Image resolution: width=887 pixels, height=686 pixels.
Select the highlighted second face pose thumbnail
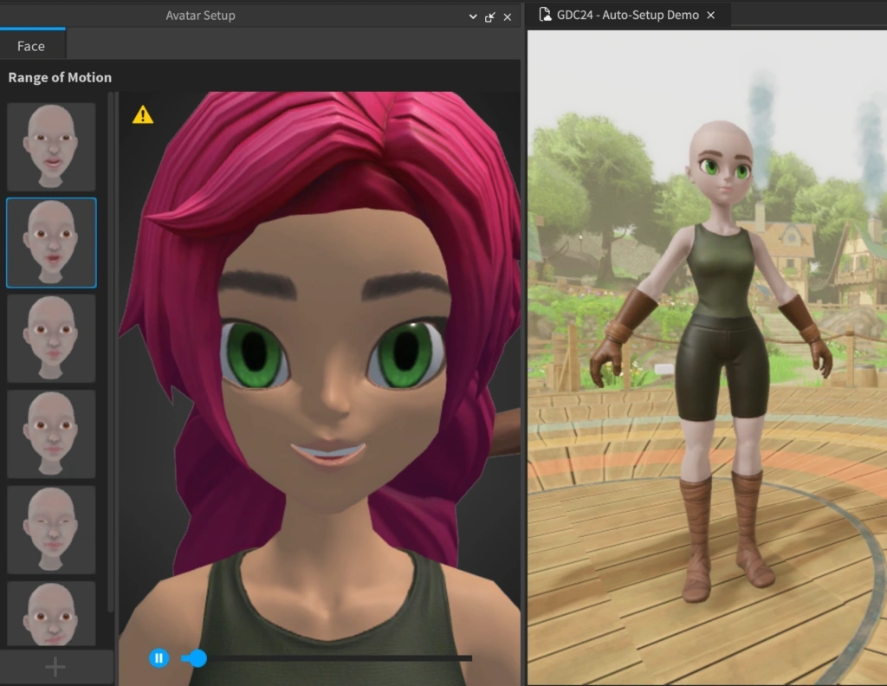(x=51, y=243)
